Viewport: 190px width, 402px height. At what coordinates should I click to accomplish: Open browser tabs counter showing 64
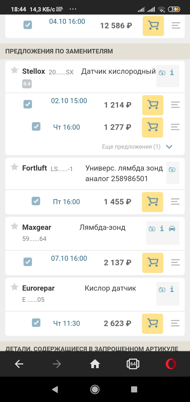(133, 364)
